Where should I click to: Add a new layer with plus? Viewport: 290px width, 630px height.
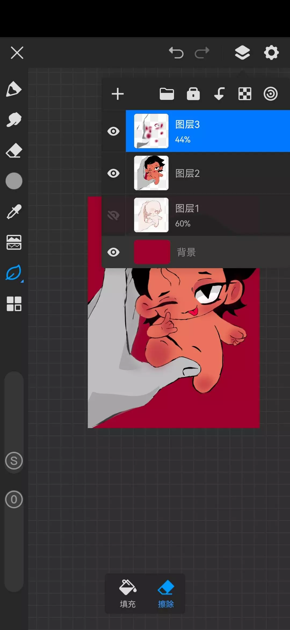coord(118,94)
